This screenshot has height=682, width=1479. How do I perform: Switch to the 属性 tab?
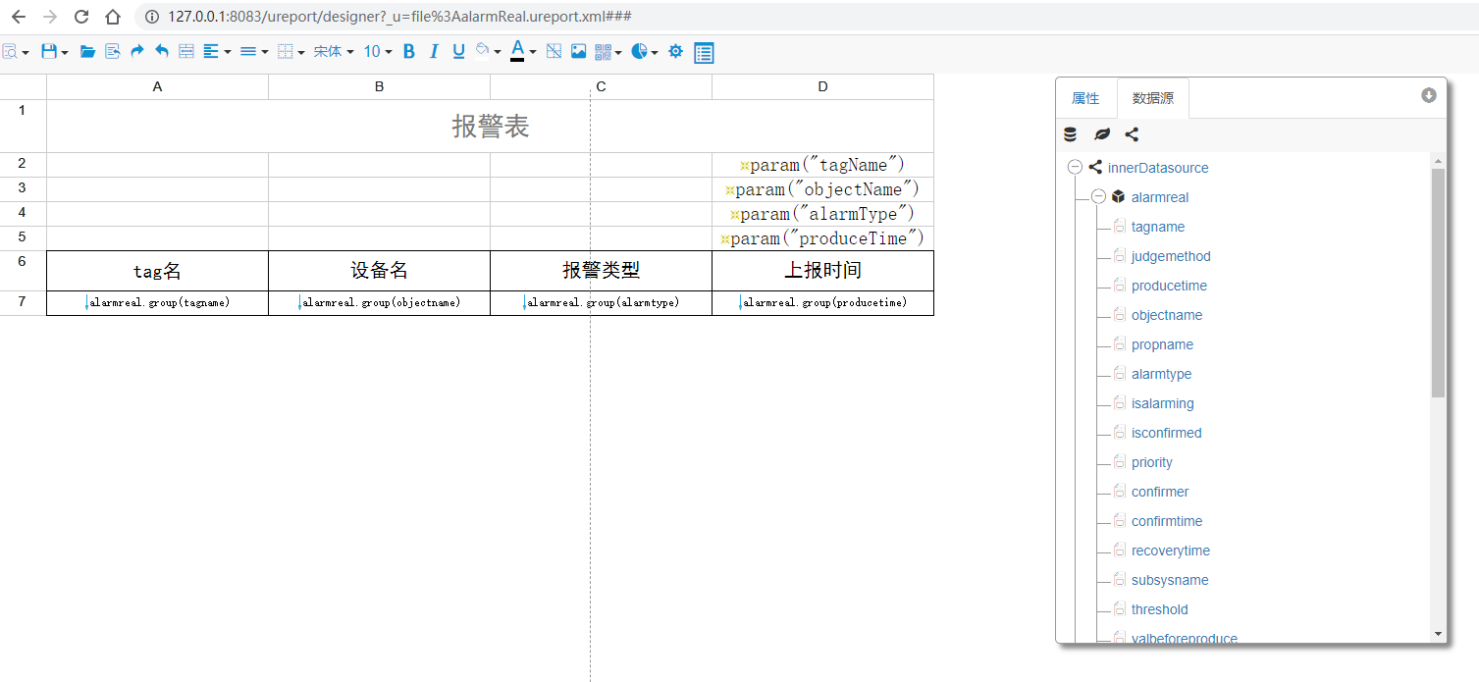tap(1085, 98)
